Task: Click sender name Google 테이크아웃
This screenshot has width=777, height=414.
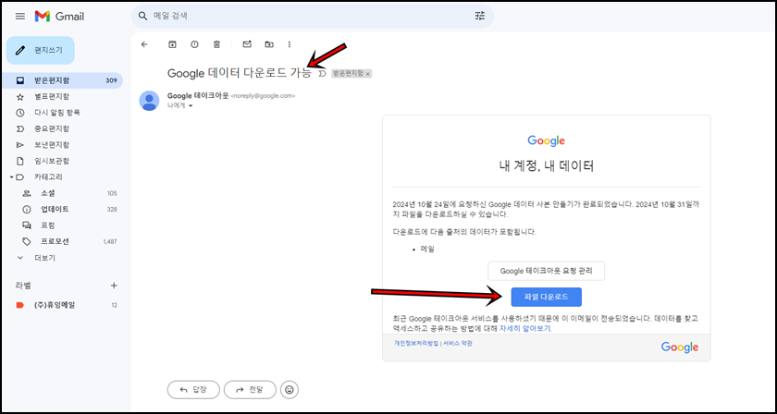Action: point(198,96)
